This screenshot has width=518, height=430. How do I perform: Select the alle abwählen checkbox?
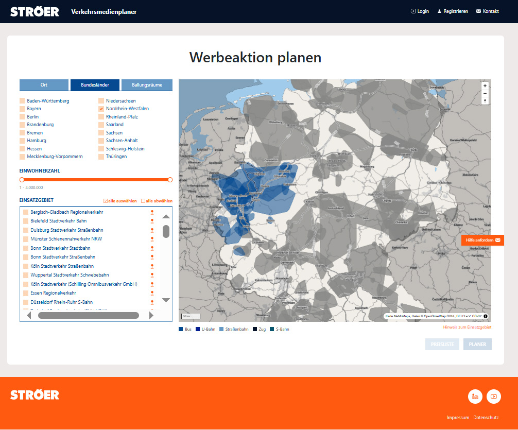tap(143, 201)
